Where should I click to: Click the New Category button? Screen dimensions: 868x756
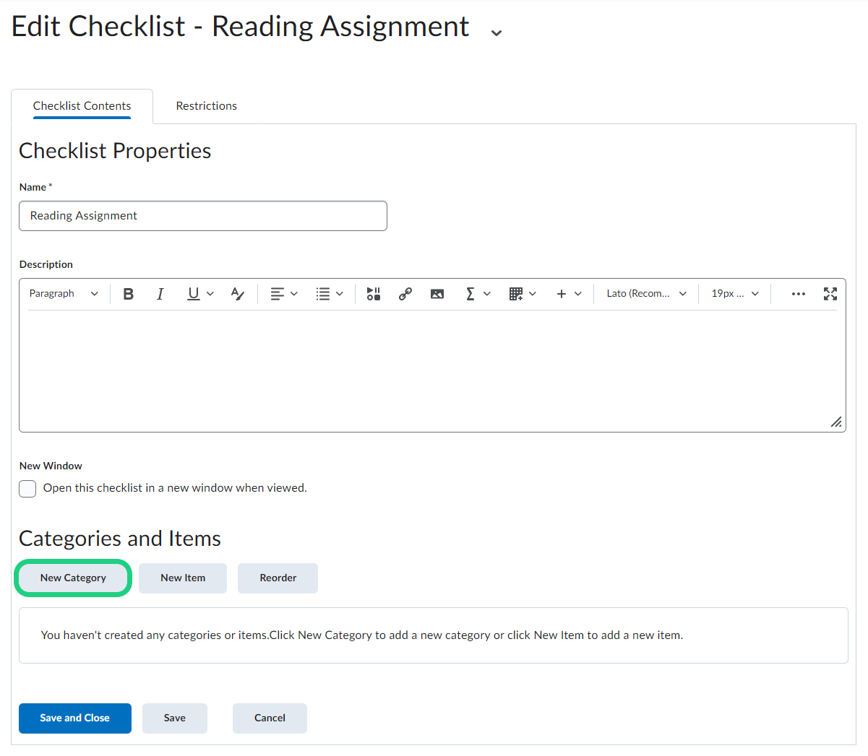pyautogui.click(x=73, y=578)
